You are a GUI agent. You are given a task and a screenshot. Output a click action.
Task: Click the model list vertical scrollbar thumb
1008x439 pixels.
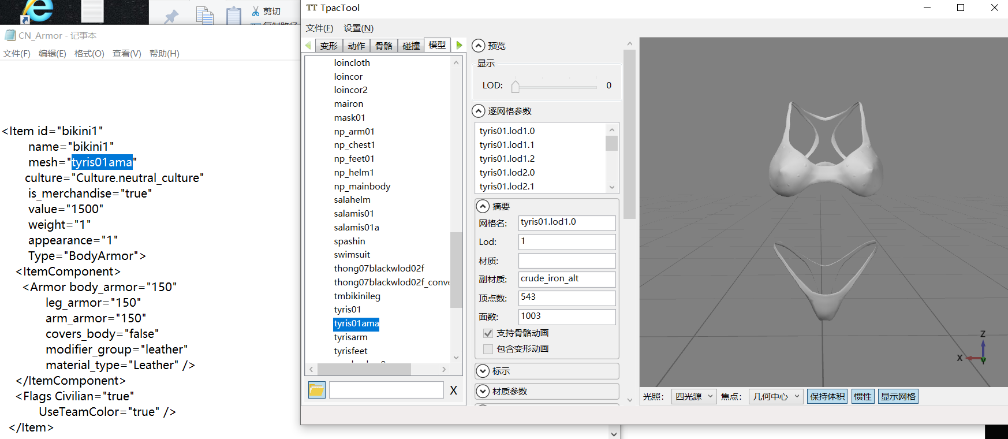(x=456, y=270)
